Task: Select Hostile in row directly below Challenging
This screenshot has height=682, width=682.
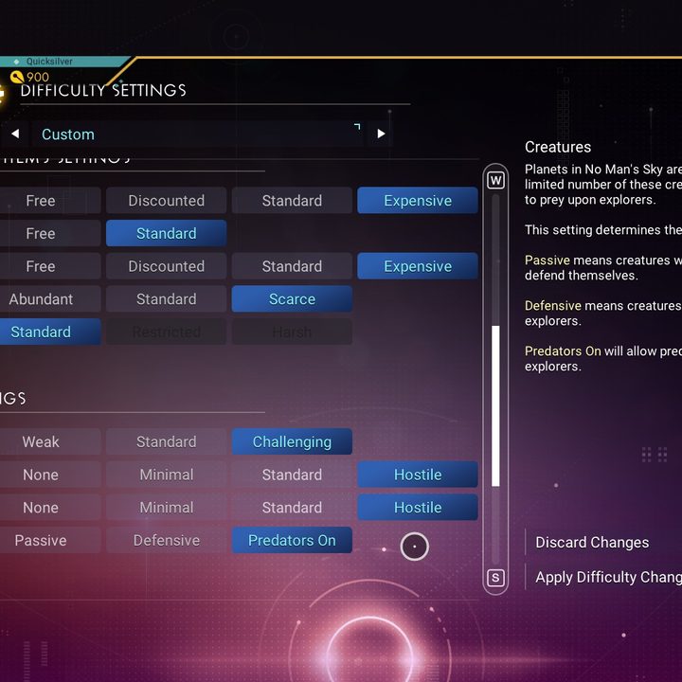Action: (x=418, y=475)
